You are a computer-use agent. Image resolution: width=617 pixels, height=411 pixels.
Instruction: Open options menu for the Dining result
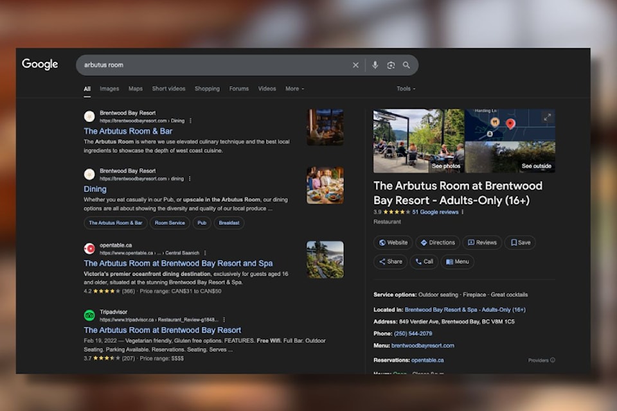190,179
